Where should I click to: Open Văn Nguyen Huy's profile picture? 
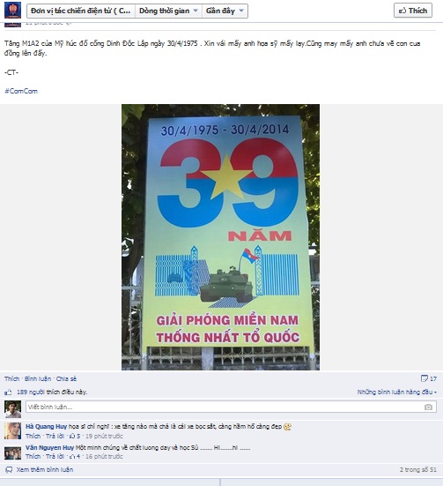pos(12,452)
